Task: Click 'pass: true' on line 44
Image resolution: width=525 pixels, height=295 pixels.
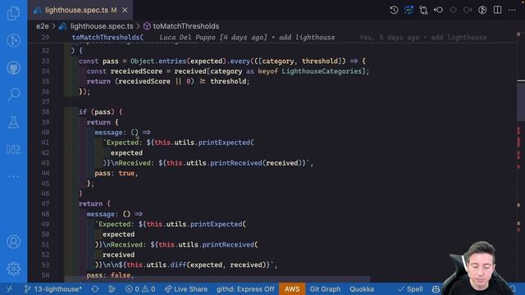Action: pyautogui.click(x=115, y=173)
